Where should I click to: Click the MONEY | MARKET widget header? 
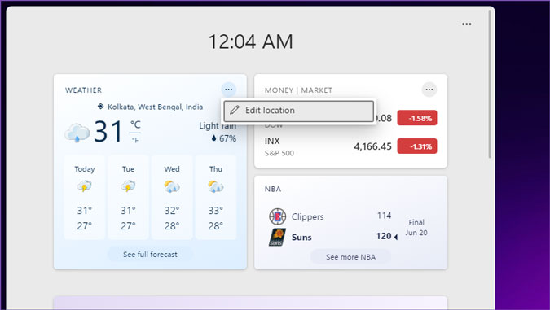tap(298, 90)
